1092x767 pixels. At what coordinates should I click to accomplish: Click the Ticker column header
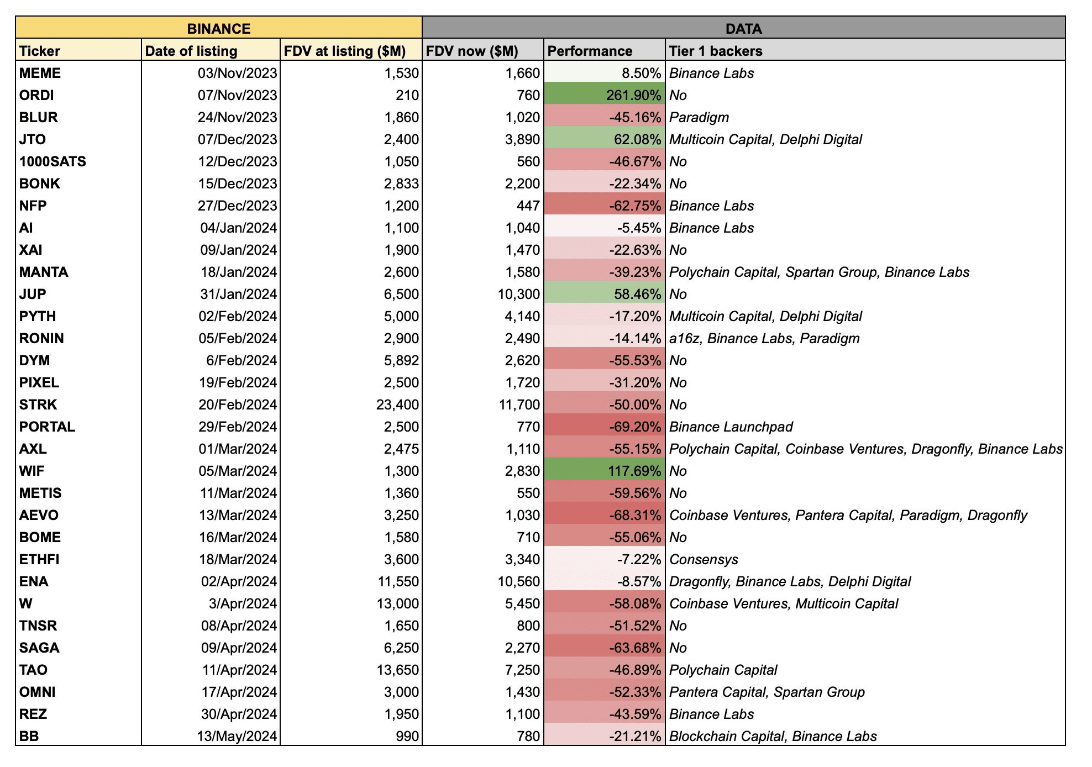pos(39,51)
